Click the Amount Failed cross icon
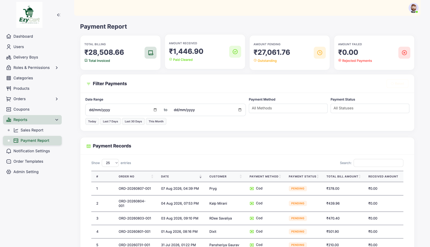This screenshot has height=247, width=430. click(x=404, y=53)
